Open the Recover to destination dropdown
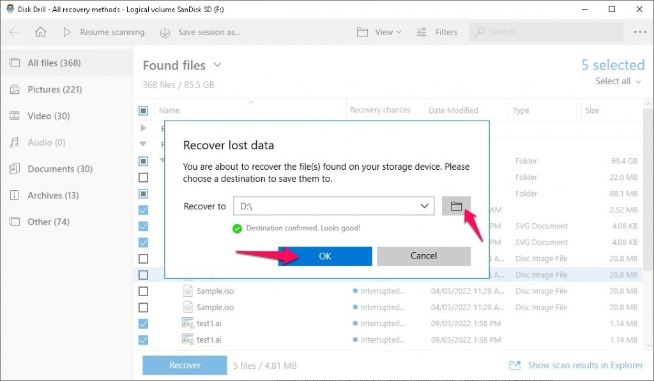The image size is (654, 381). pos(423,205)
